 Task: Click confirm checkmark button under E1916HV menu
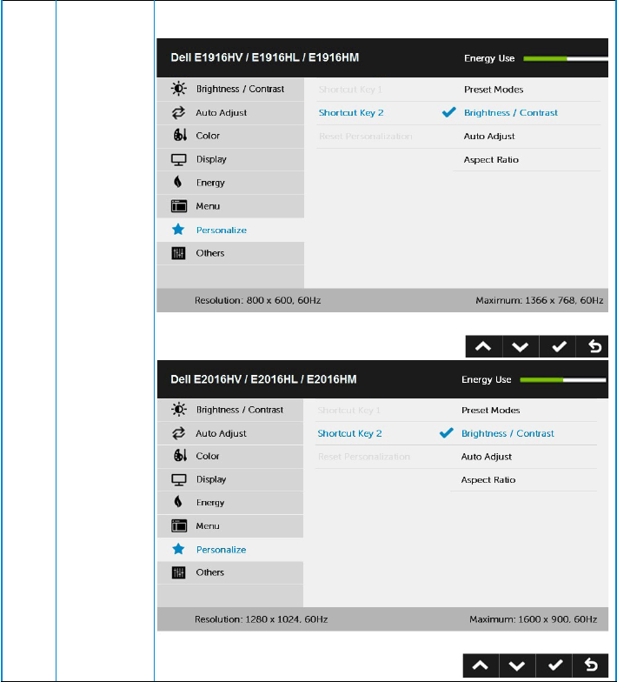(558, 346)
